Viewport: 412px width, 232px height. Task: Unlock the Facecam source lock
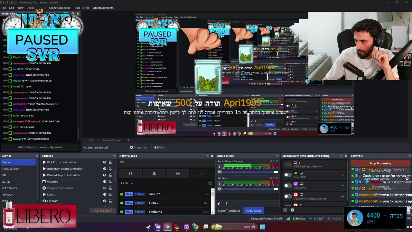(x=110, y=201)
